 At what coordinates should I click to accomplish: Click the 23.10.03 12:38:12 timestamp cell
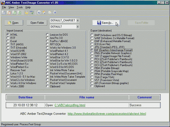coord(25,105)
